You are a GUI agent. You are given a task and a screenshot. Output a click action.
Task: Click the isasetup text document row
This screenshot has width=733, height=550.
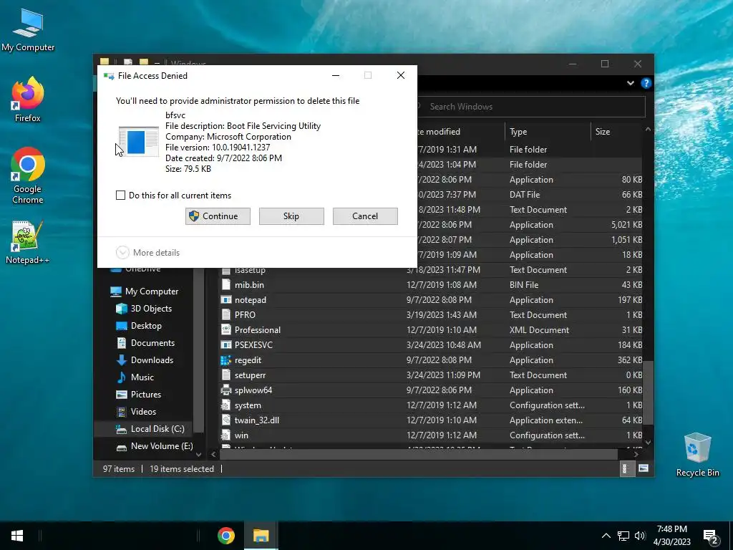tap(430, 270)
